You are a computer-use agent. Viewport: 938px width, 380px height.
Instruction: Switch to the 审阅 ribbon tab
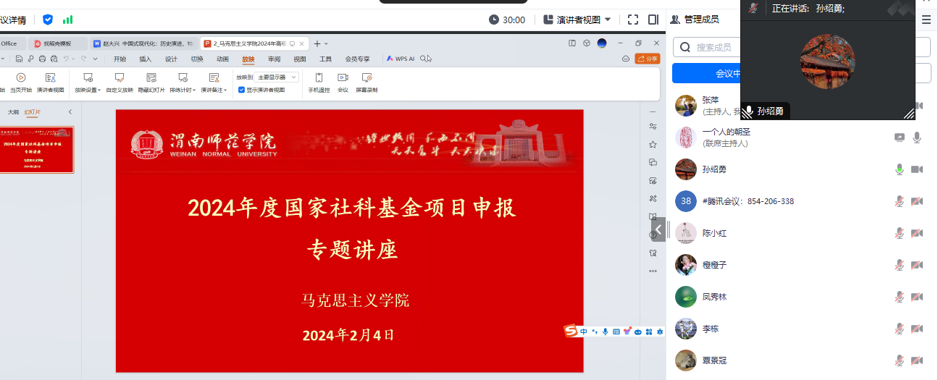point(274,59)
